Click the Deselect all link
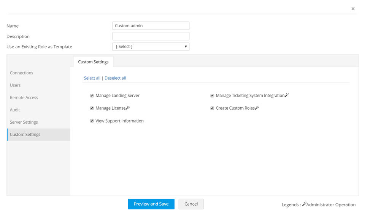This screenshot has width=365, height=217. 115,78
